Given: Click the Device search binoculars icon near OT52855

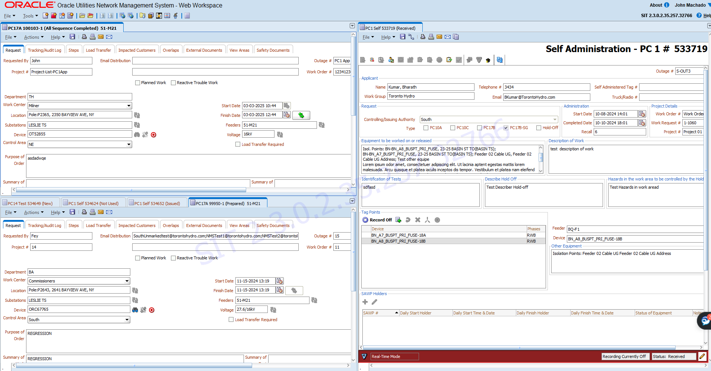Looking at the screenshot, I should 136,134.
